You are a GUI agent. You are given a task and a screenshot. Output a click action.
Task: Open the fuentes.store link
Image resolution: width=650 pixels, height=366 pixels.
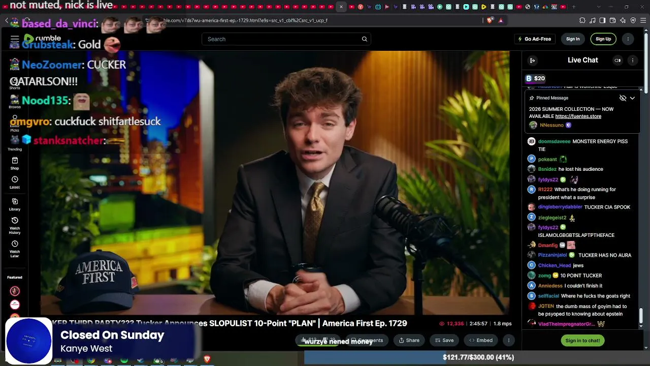(x=578, y=116)
